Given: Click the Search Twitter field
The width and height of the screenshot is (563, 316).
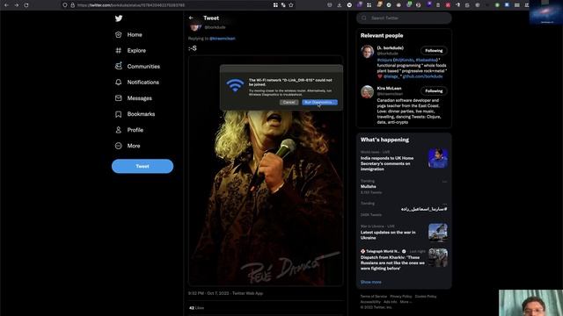Looking at the screenshot, I should pos(404,18).
